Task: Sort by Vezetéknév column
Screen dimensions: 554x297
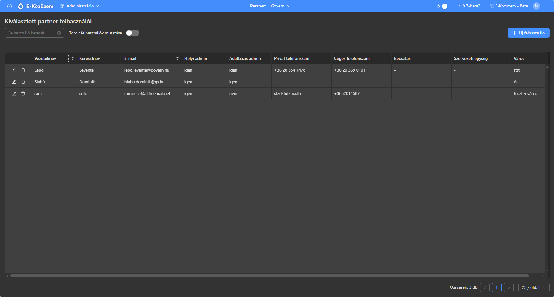Action: click(73, 58)
